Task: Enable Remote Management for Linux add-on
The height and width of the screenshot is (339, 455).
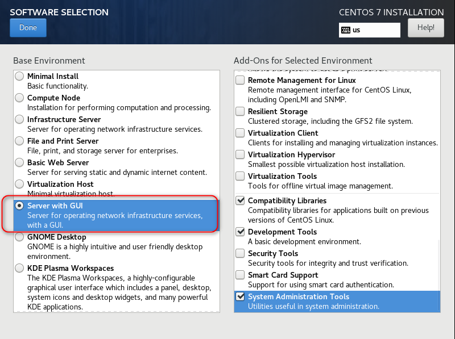Action: pyautogui.click(x=241, y=81)
